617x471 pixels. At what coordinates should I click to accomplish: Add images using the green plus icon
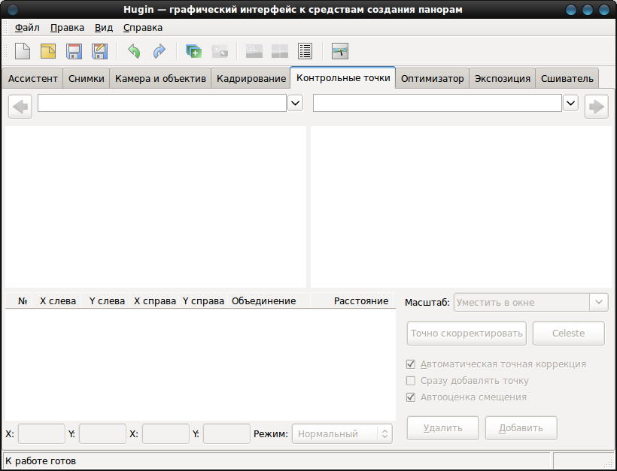[x=193, y=51]
